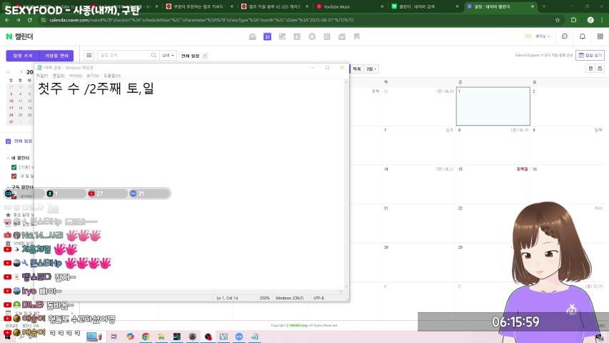
Task: Click 250% zoom level in Notepad status bar
Action: coord(264,298)
